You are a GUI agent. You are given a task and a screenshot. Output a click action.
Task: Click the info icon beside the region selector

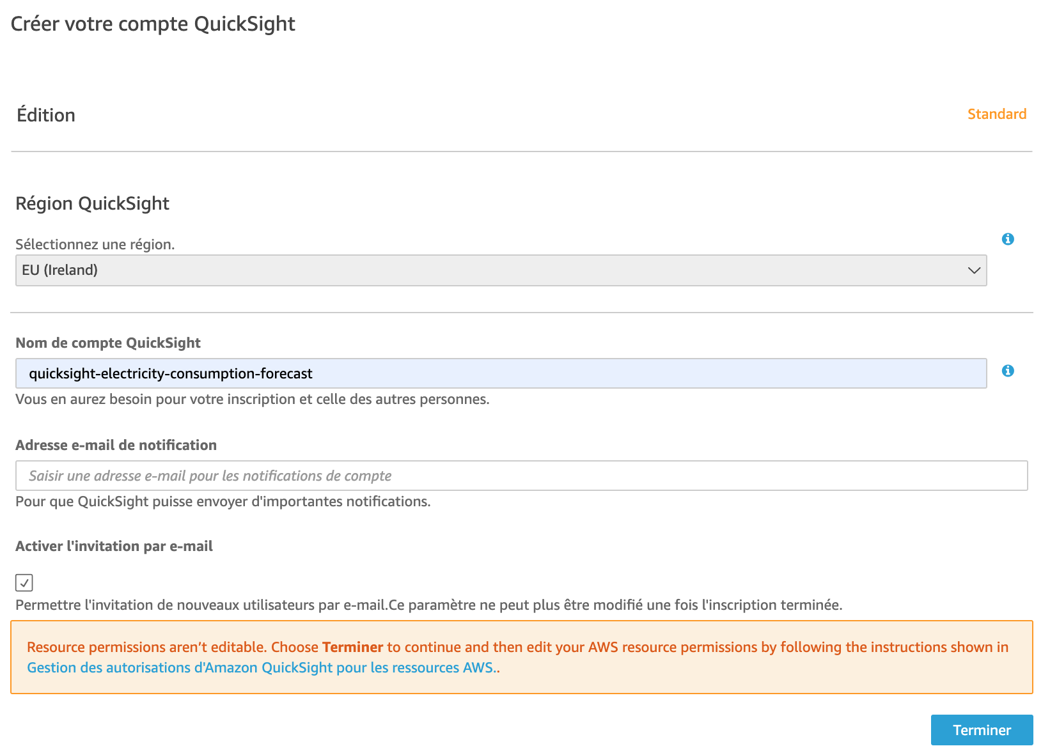1008,239
